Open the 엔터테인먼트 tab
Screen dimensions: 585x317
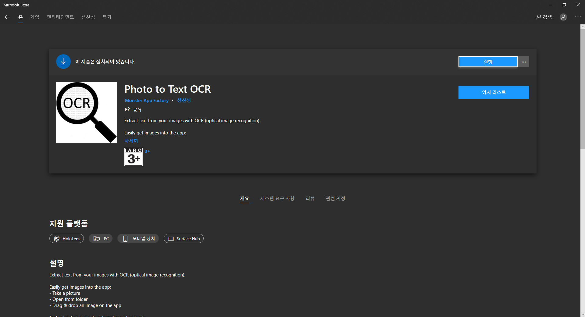coord(60,17)
